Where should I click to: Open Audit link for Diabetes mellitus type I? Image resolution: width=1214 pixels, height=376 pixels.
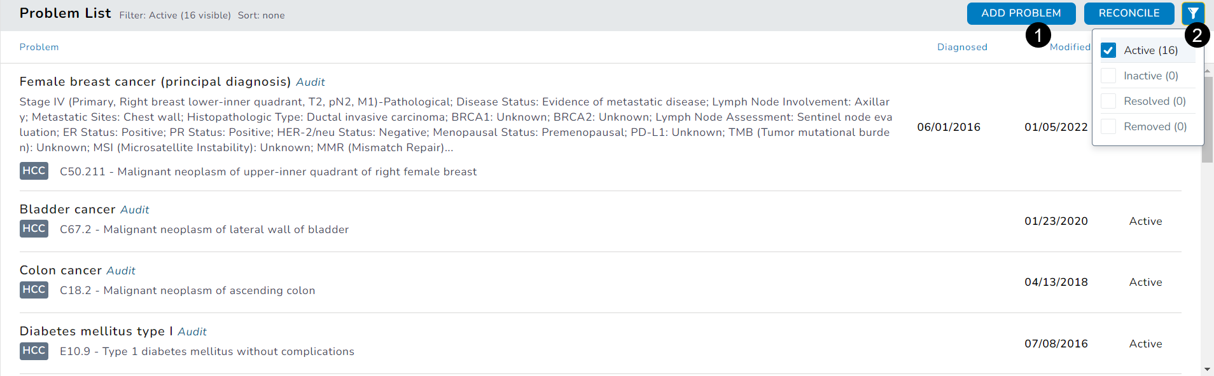[192, 332]
